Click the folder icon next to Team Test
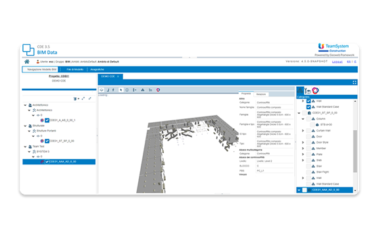This screenshot has width=379, height=238. point(30,147)
